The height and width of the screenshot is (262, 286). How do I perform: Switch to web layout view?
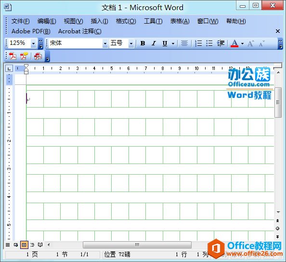pyautogui.click(x=16, y=245)
